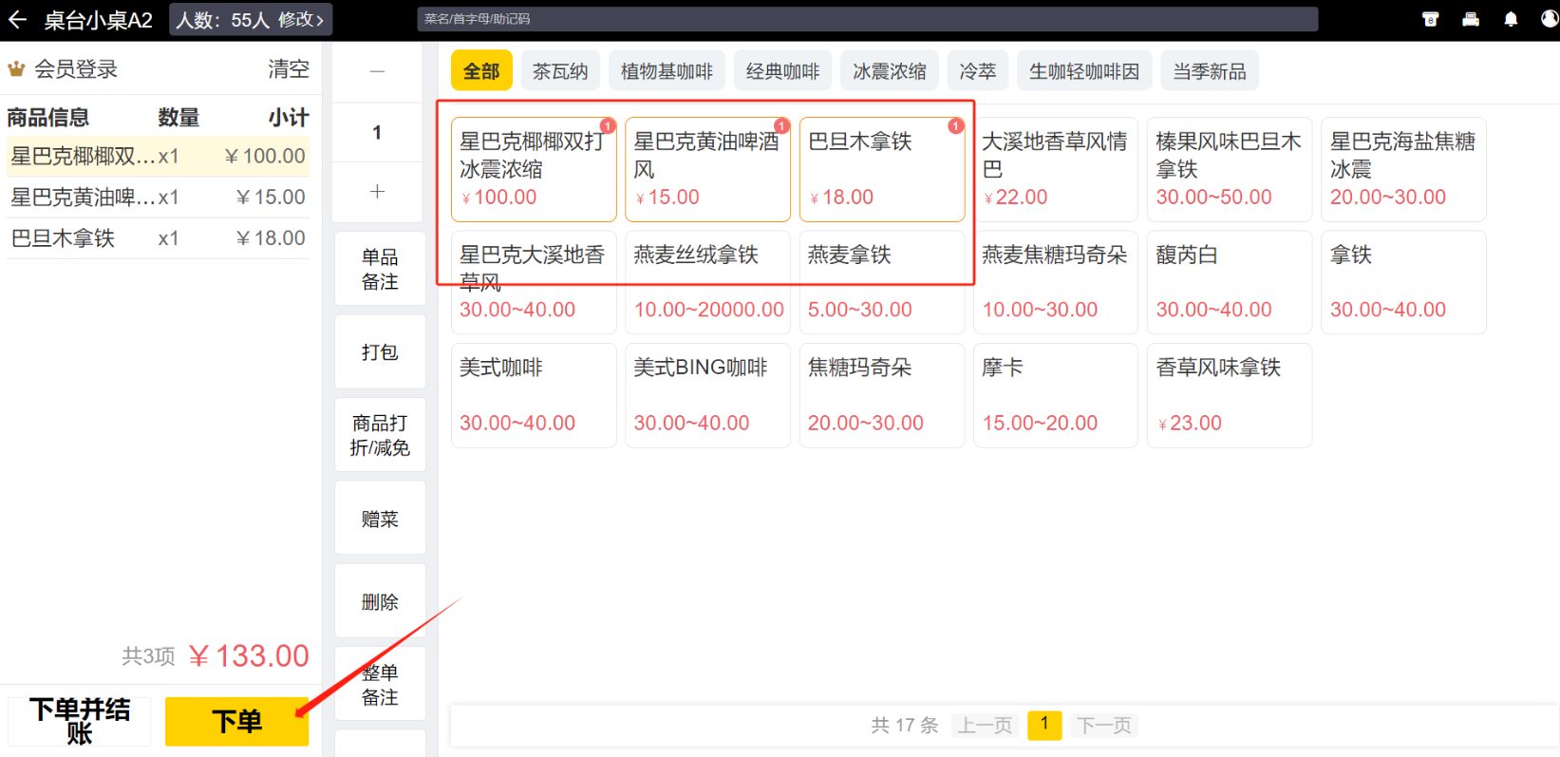1560x757 pixels.
Task: Add 榛果风味巴旦木拿铁 product card
Action: (x=1230, y=169)
